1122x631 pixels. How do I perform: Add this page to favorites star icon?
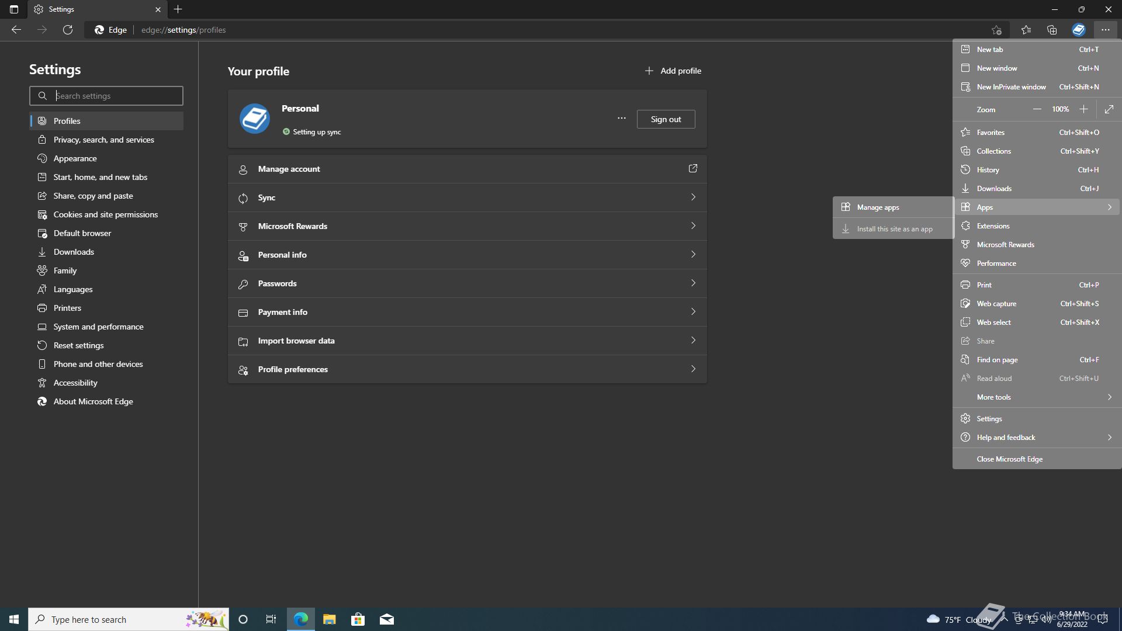996,30
